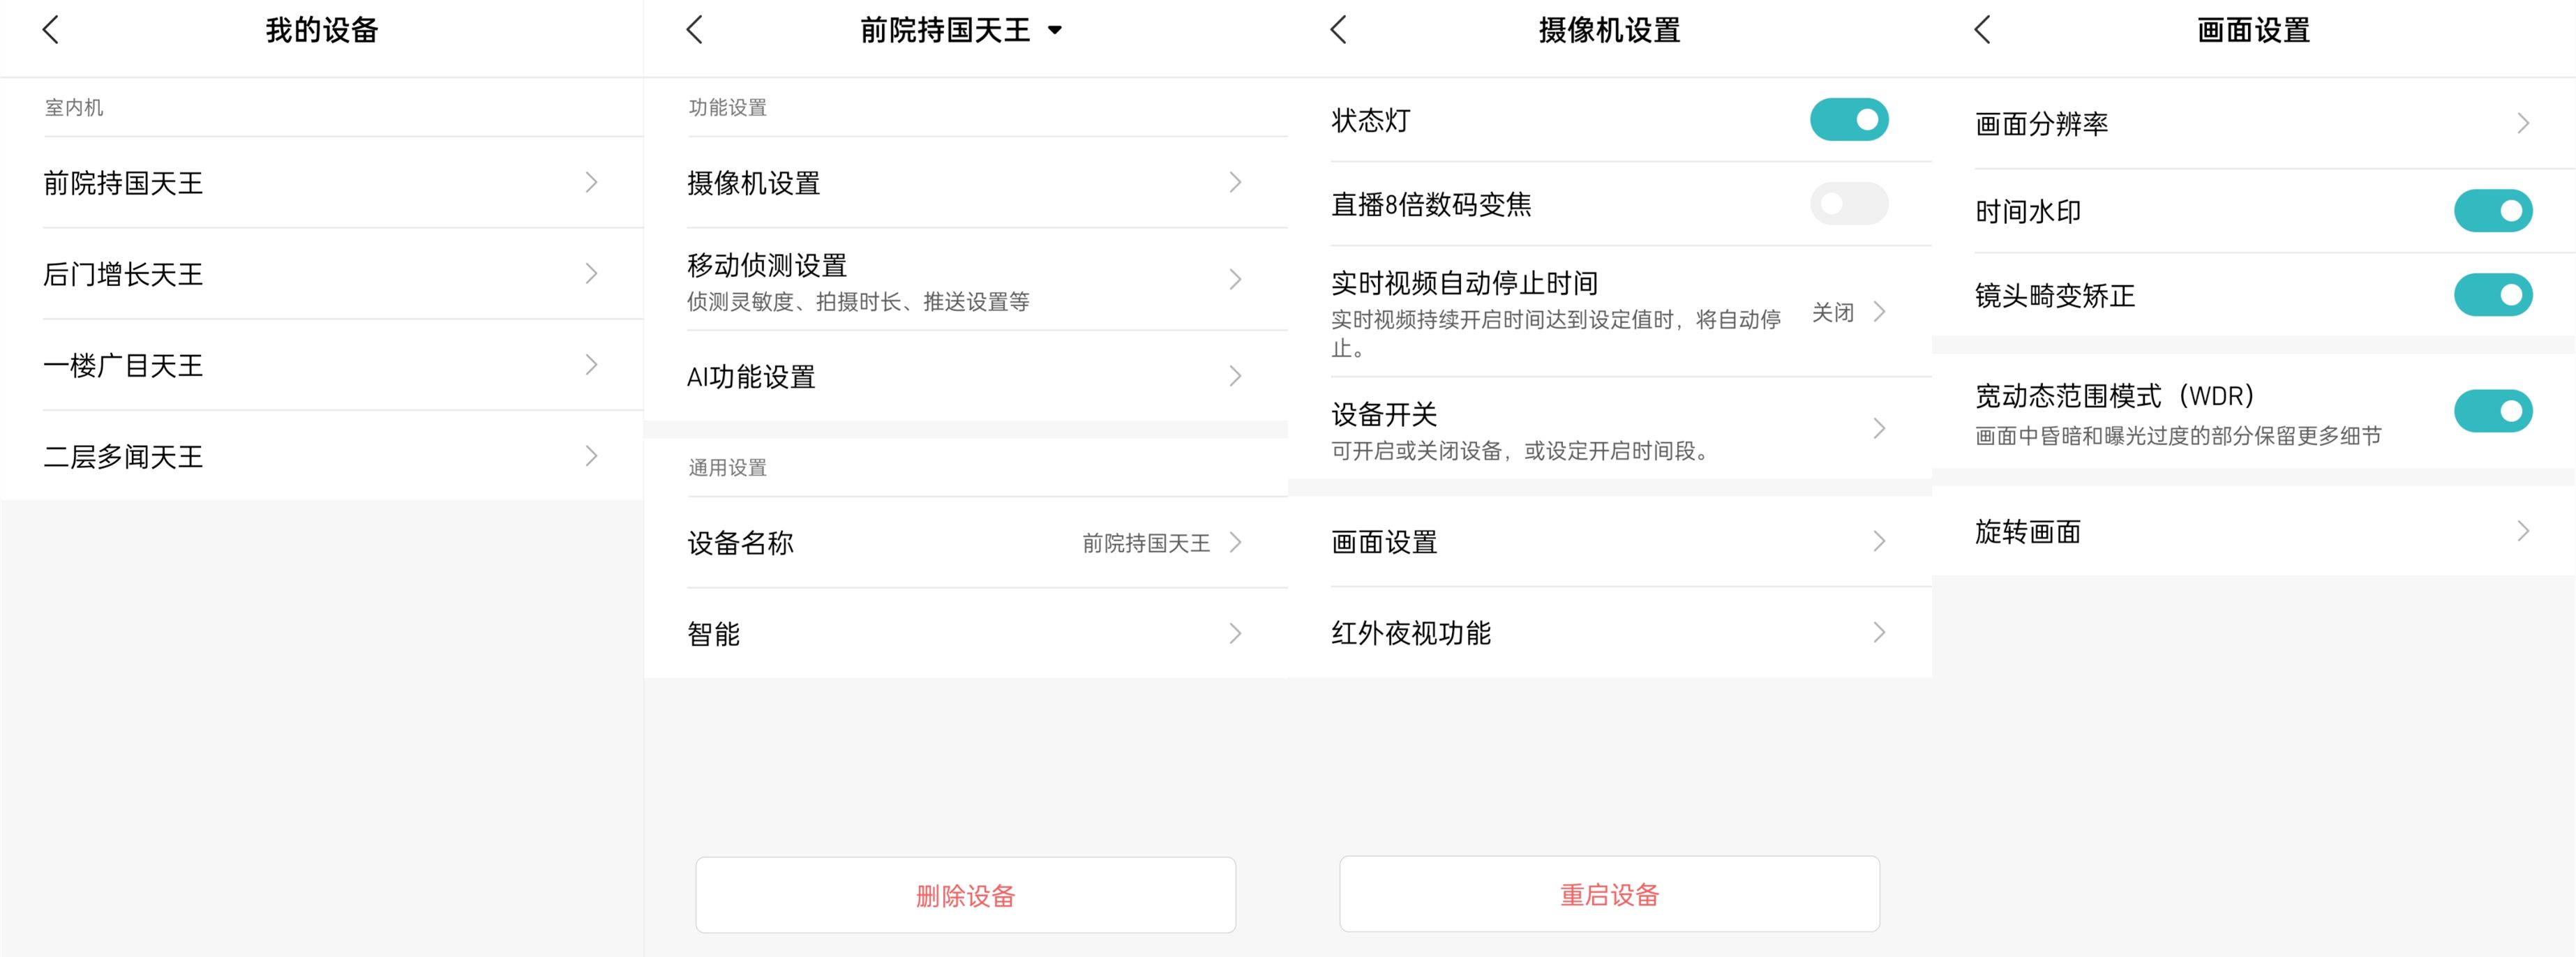The height and width of the screenshot is (957, 2576).
Task: Click 关闭 value of auto-stop time
Action: (1833, 313)
